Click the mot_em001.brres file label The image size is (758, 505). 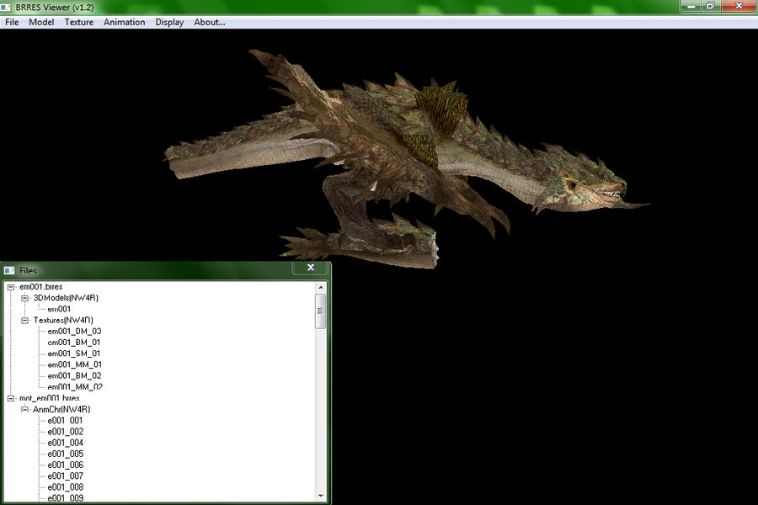click(50, 399)
